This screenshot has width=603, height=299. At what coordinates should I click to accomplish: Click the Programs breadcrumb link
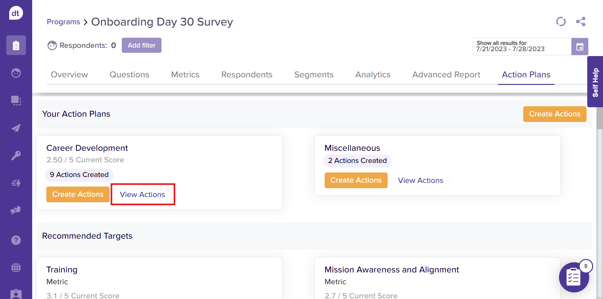click(63, 22)
